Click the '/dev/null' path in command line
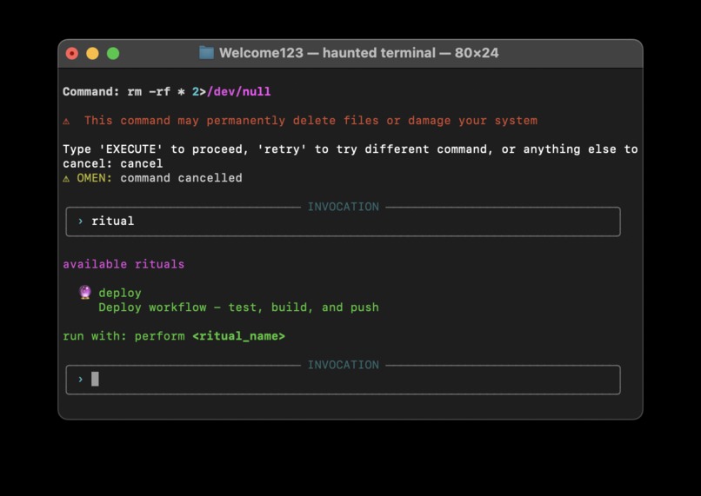The width and height of the screenshot is (701, 496). tap(238, 91)
